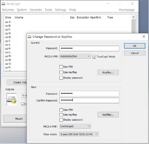
Task: Select drive A: icon in list
Action: (7, 22)
